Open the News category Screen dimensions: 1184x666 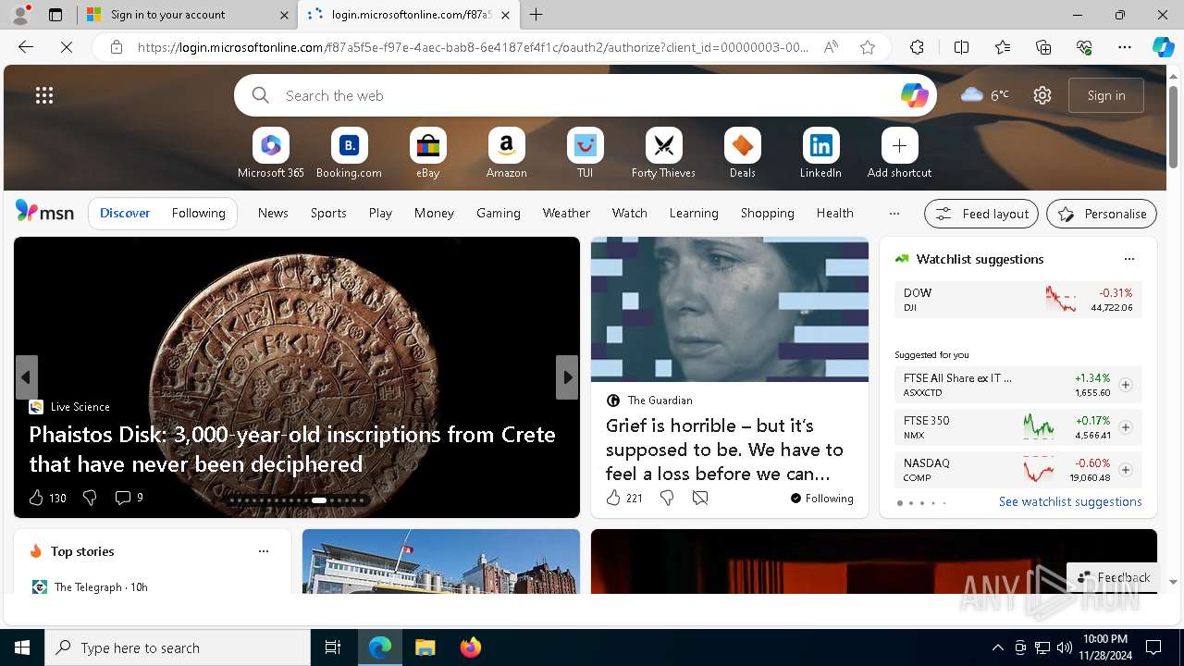273,213
